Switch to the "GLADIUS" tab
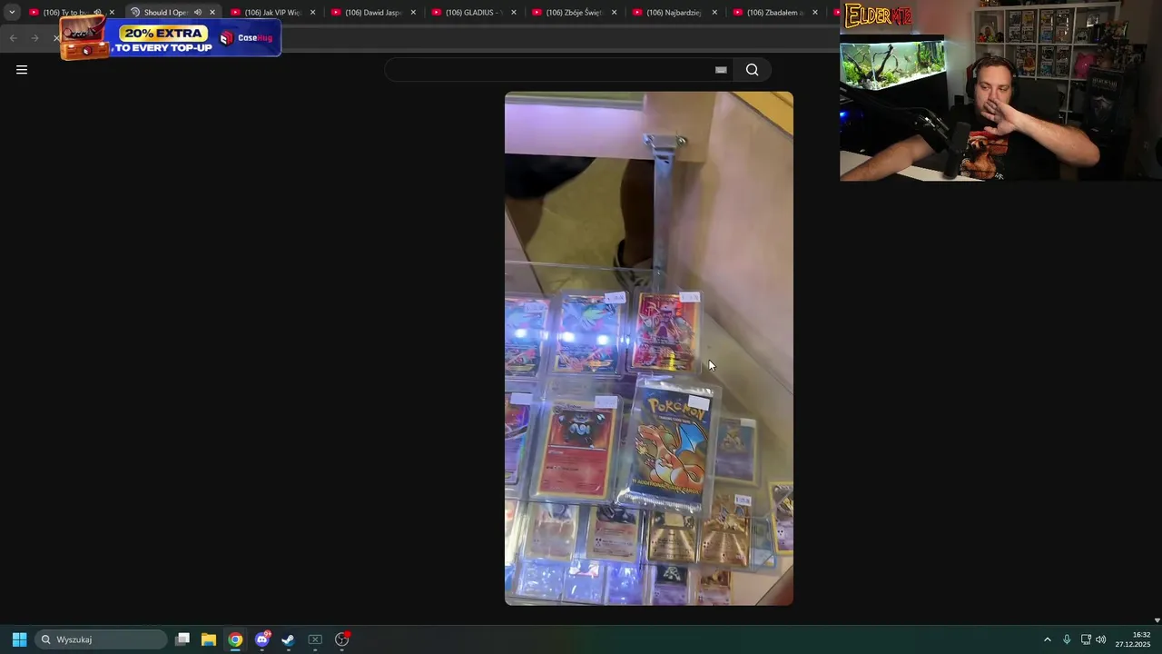1162x654 pixels. [x=473, y=13]
